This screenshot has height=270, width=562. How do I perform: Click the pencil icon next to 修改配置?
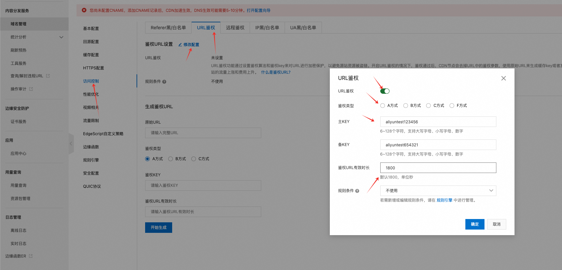pos(180,45)
